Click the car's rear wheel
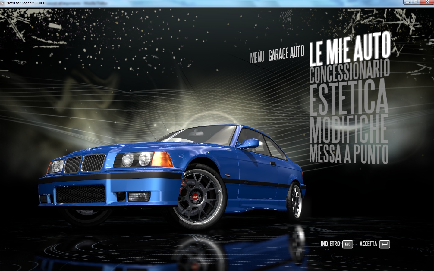Screen dimensions: 434x271 click(295, 200)
